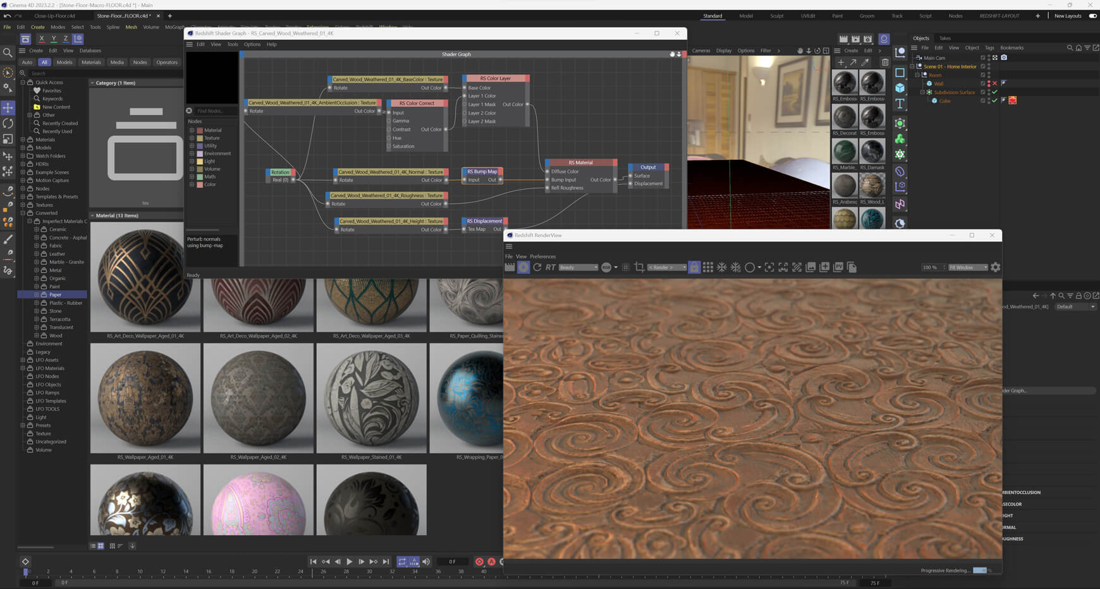Viewport: 1100px width, 589px height.
Task: Switch to the Takes tab
Action: (x=944, y=38)
